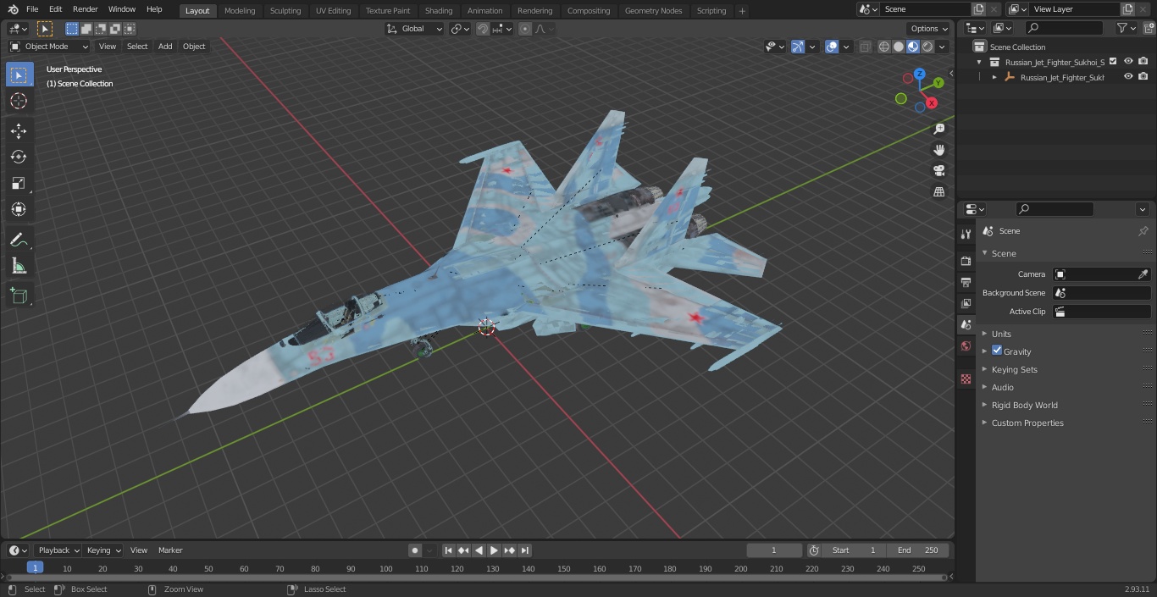Activate the Select Box tool

[19, 75]
